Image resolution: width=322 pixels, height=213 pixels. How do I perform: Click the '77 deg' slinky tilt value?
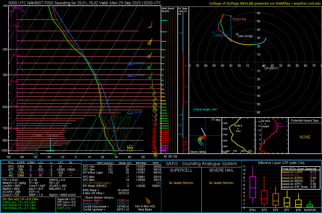tap(216, 120)
